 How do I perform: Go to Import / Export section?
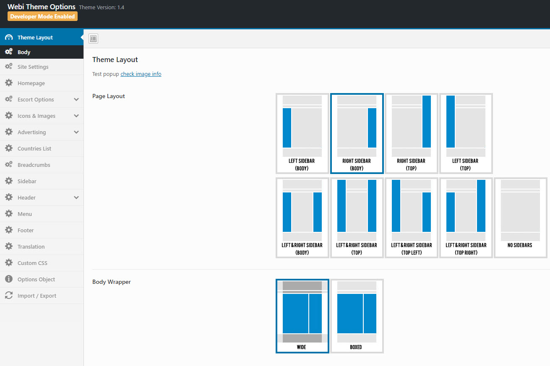pos(42,296)
